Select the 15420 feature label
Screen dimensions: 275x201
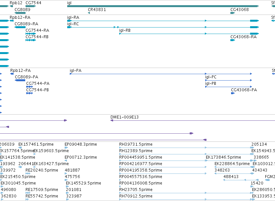tap(257, 183)
